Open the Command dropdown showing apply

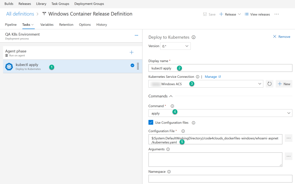point(220,113)
